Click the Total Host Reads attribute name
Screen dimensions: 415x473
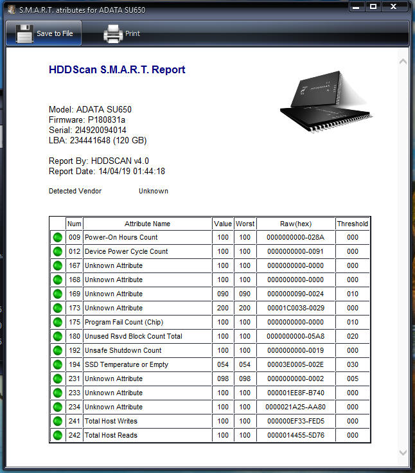pos(111,435)
